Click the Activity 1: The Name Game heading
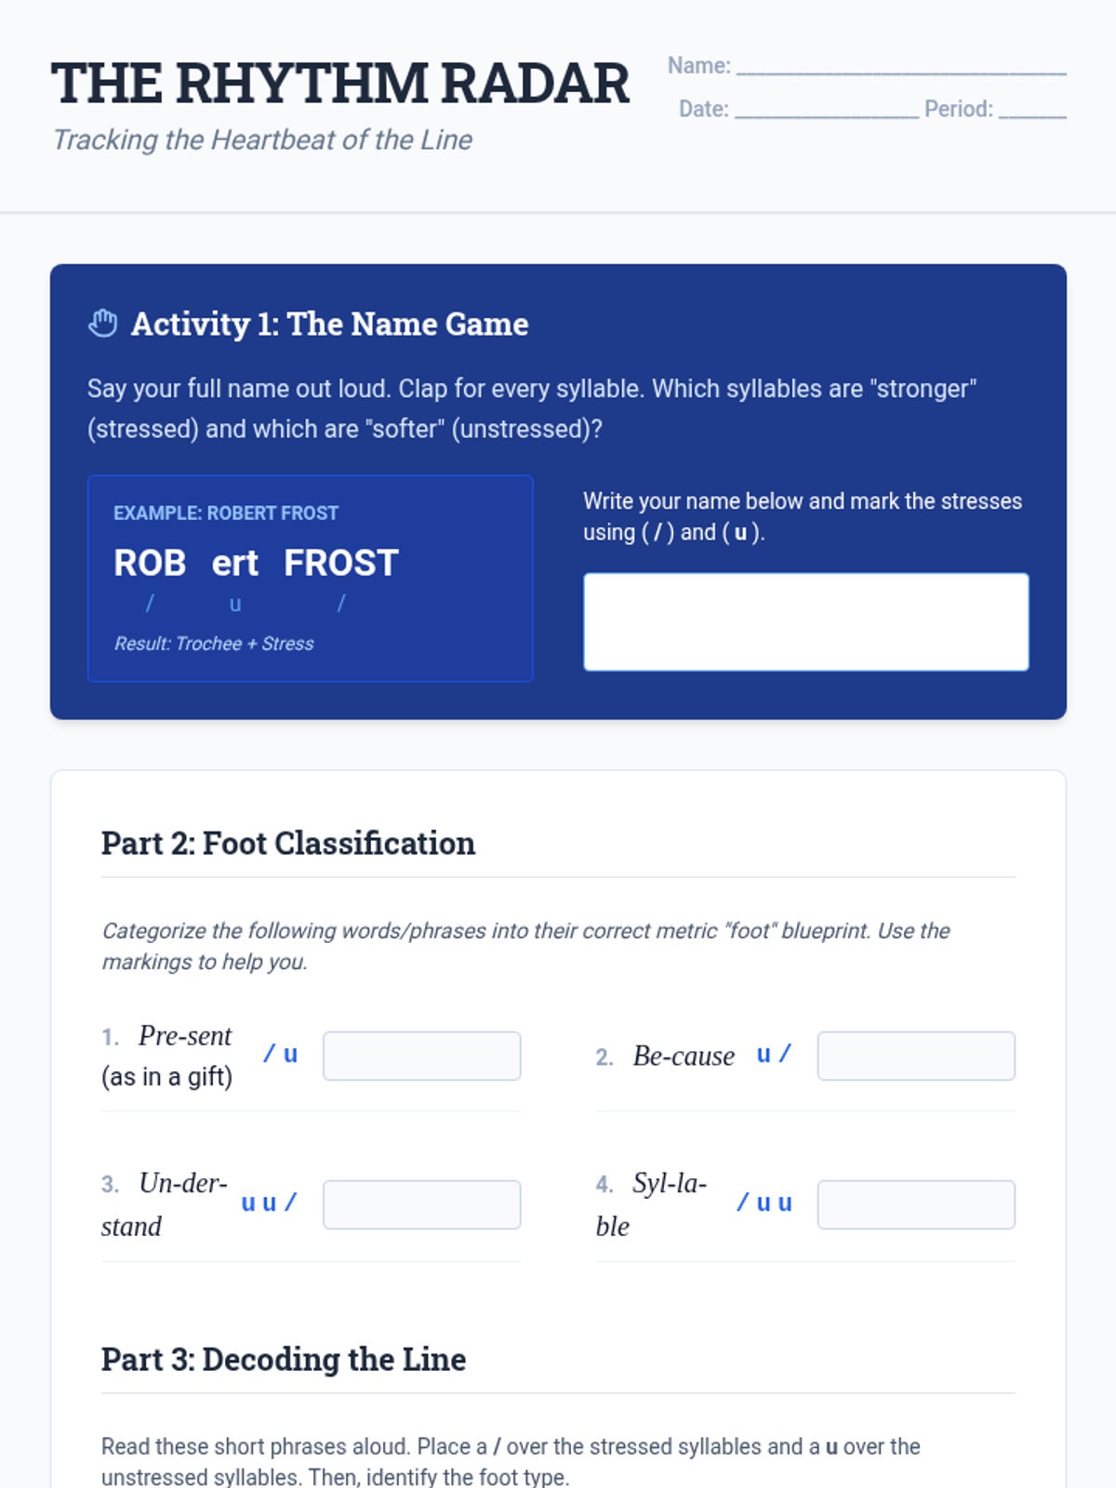Image resolution: width=1116 pixels, height=1488 pixels. (x=329, y=324)
